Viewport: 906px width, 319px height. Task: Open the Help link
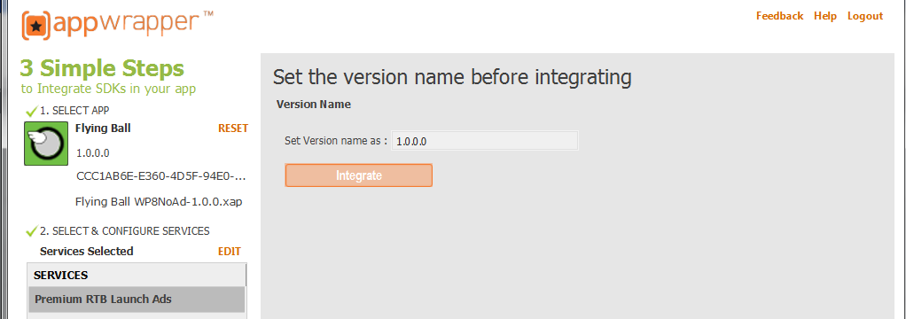coord(825,16)
